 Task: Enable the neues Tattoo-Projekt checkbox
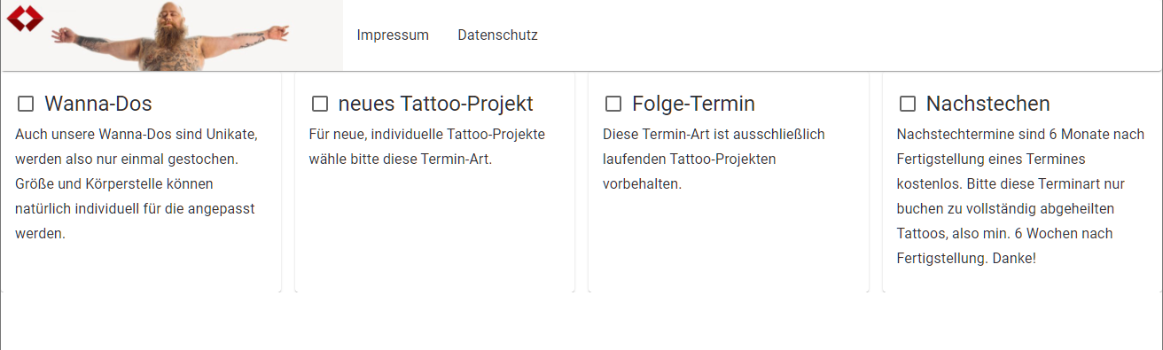click(x=320, y=104)
